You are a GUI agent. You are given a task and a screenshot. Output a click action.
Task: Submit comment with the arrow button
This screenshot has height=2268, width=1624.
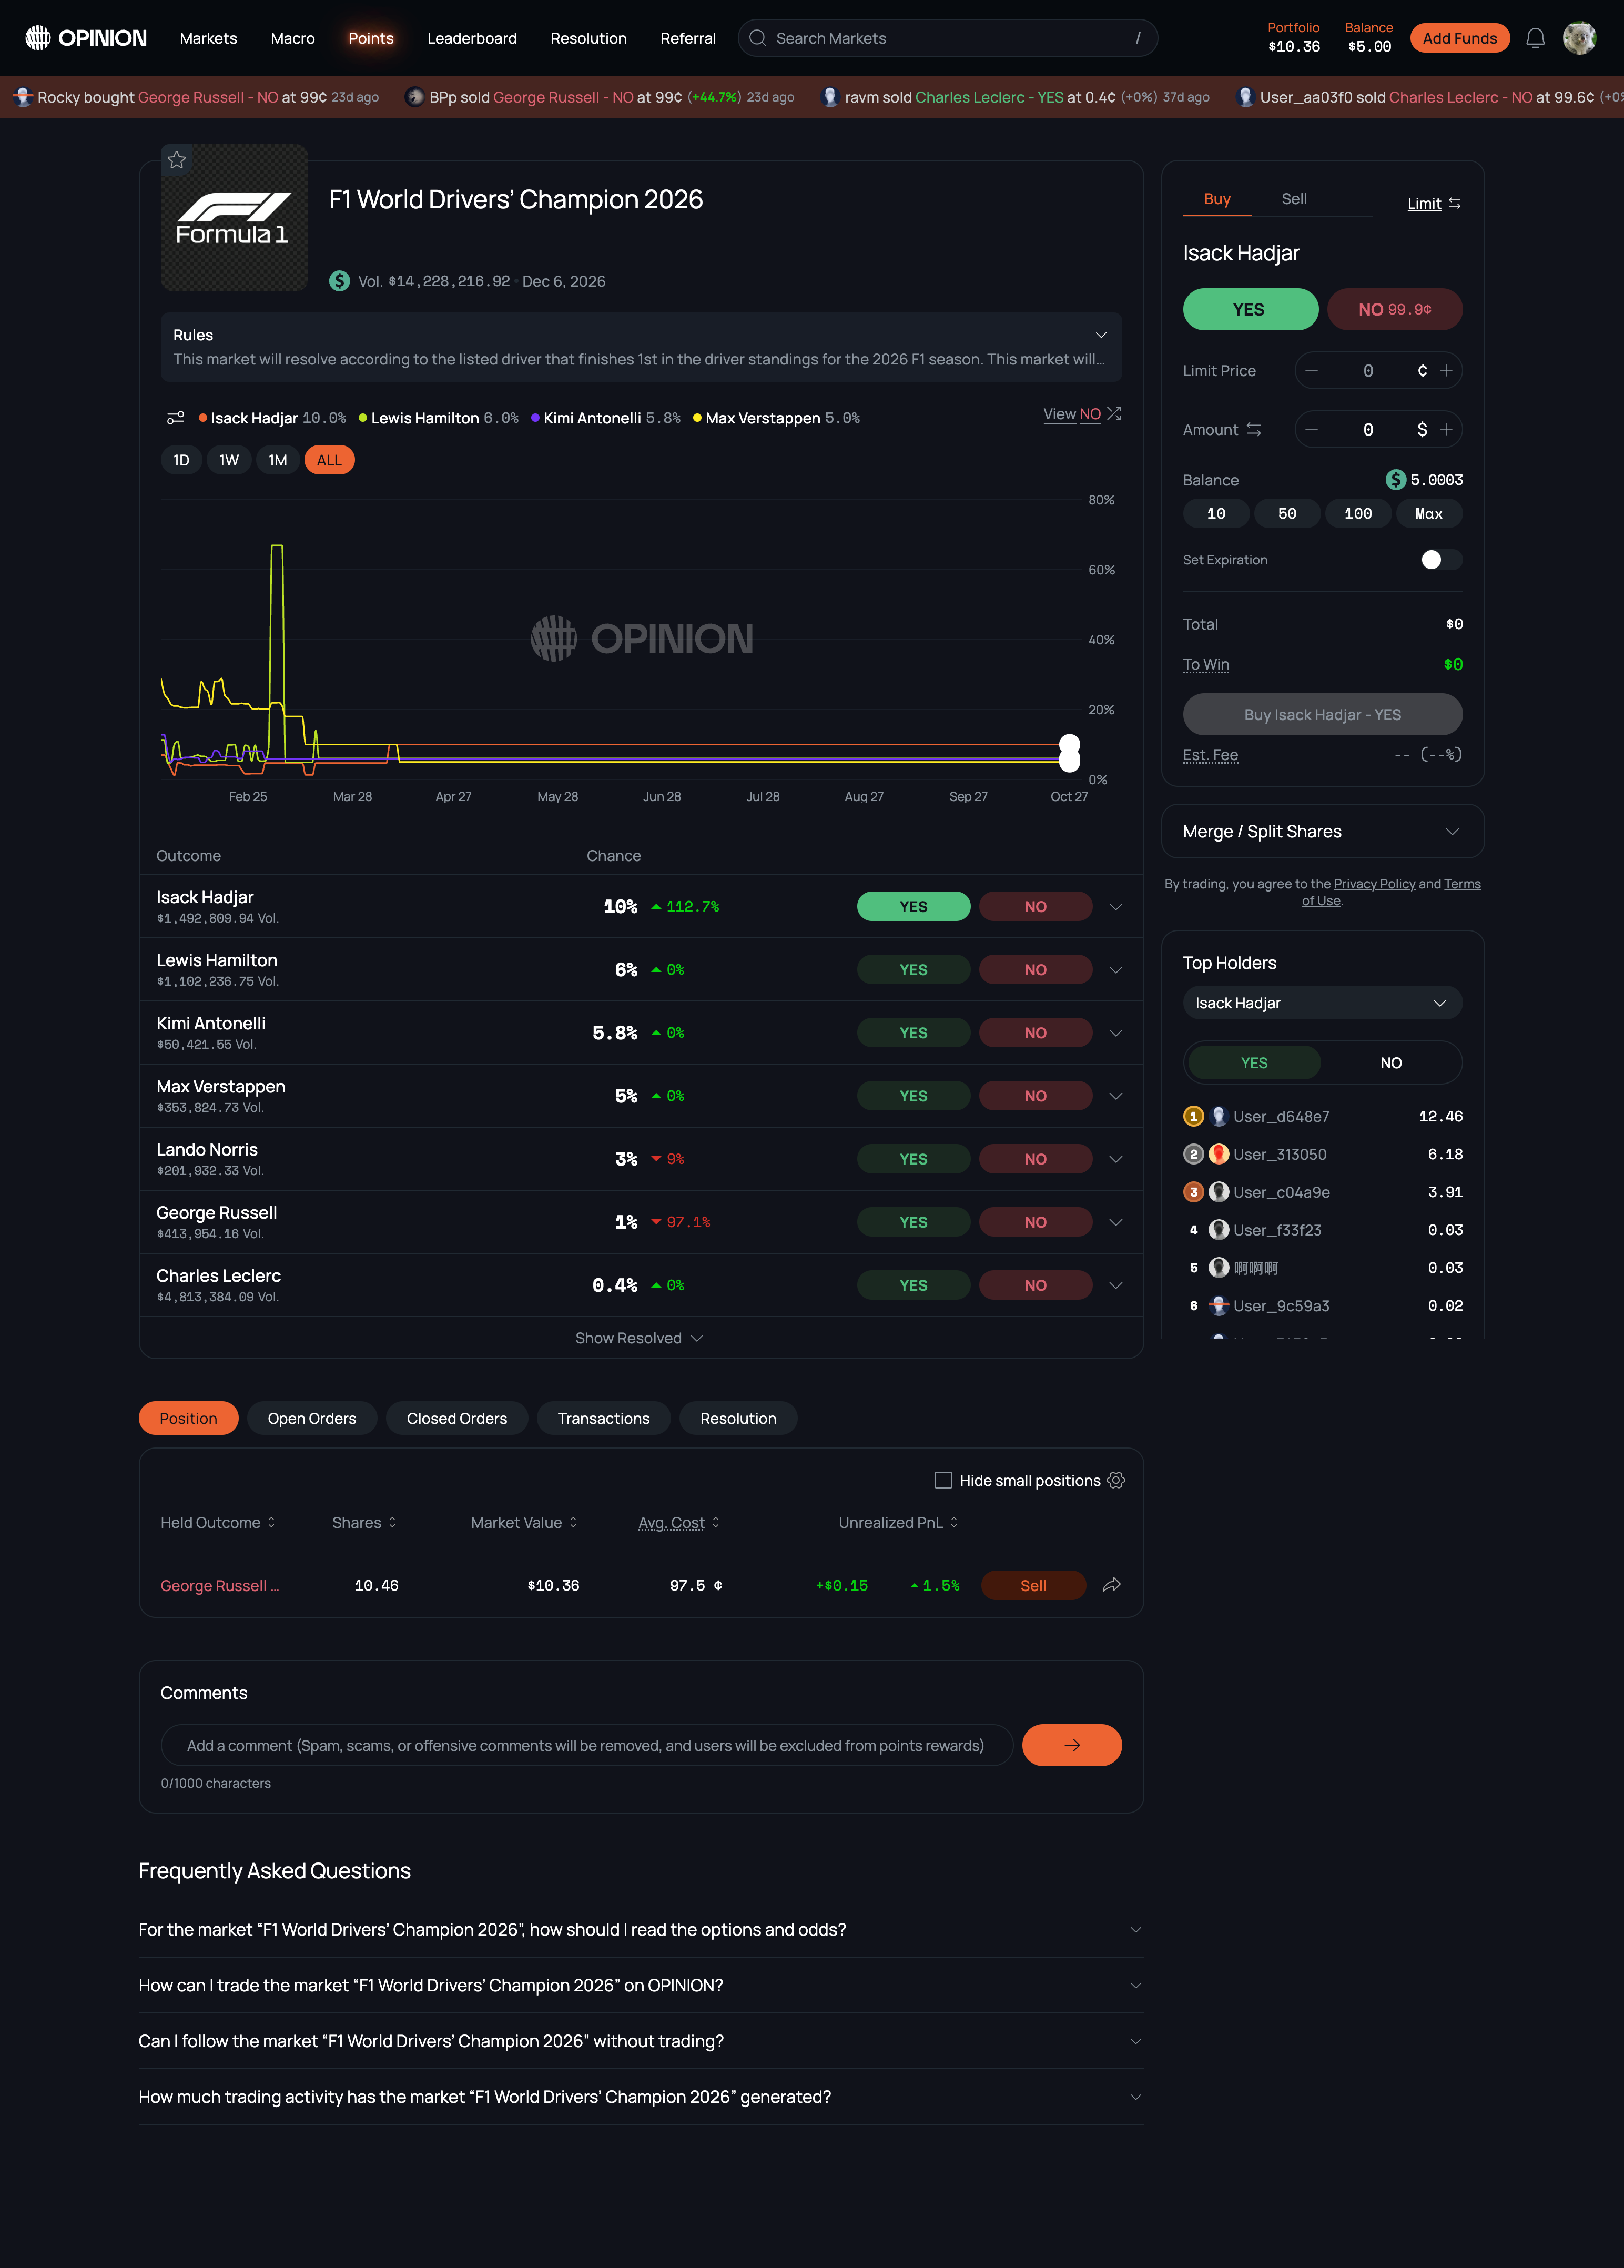pyautogui.click(x=1071, y=1745)
